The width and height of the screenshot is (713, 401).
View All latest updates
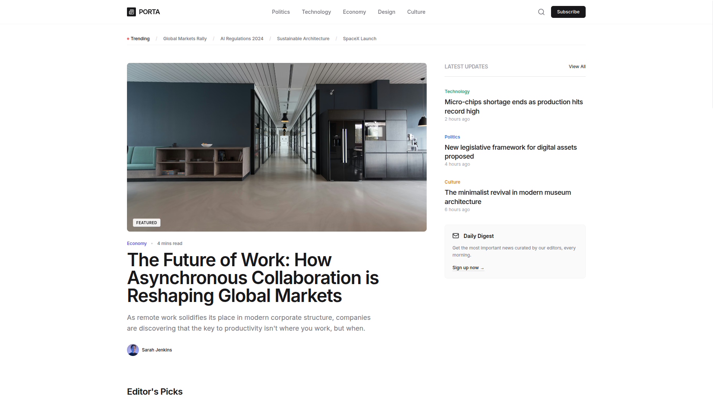click(x=577, y=66)
